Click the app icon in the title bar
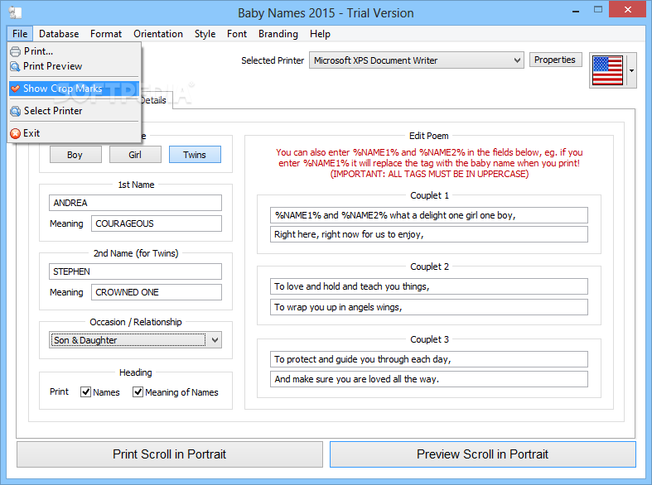 point(15,12)
